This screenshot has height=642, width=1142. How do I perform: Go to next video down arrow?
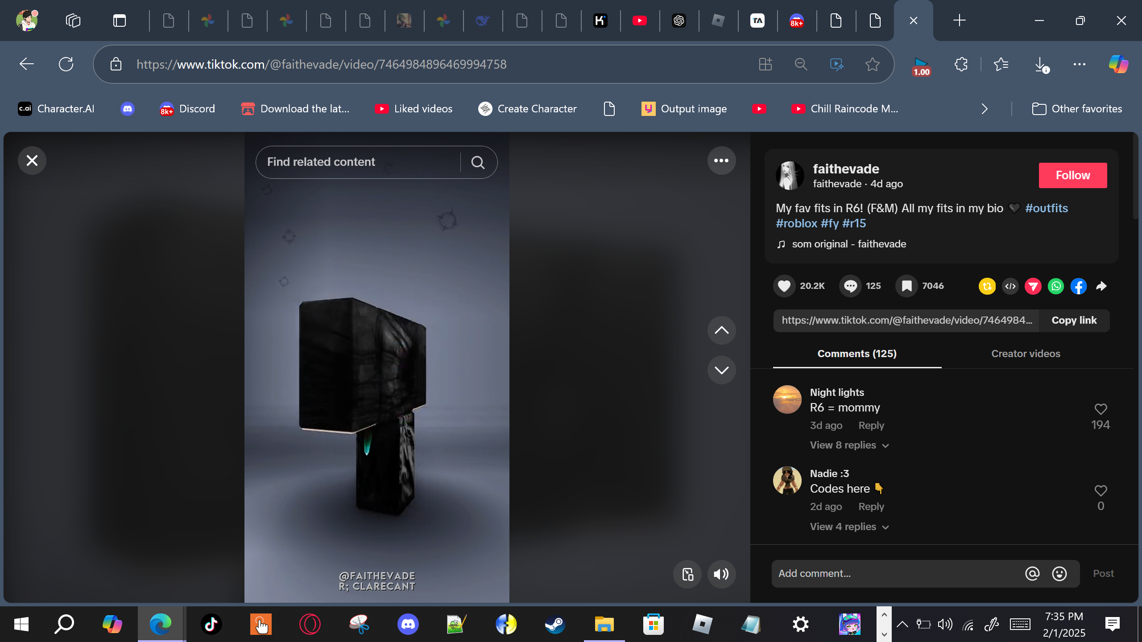[x=721, y=370]
